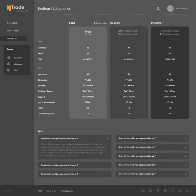Click the LinkedIn icon in footer
The image size is (196, 196).
166,191
